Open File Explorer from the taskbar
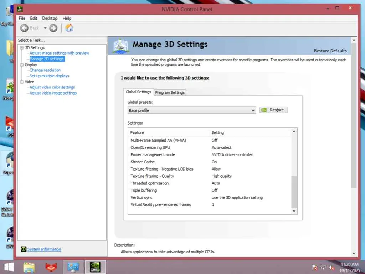The width and height of the screenshot is (365, 274). (x=29, y=267)
